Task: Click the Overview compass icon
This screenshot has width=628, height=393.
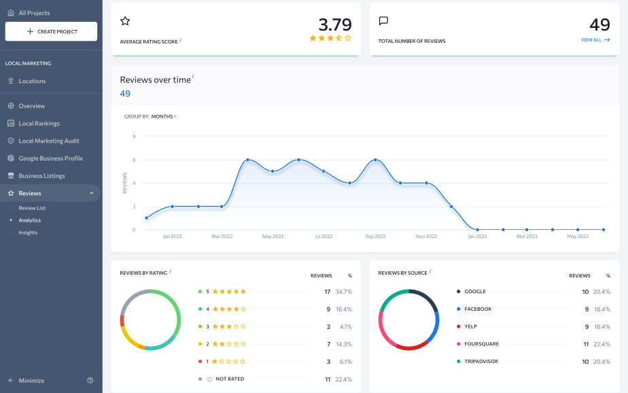Action: tap(11, 106)
